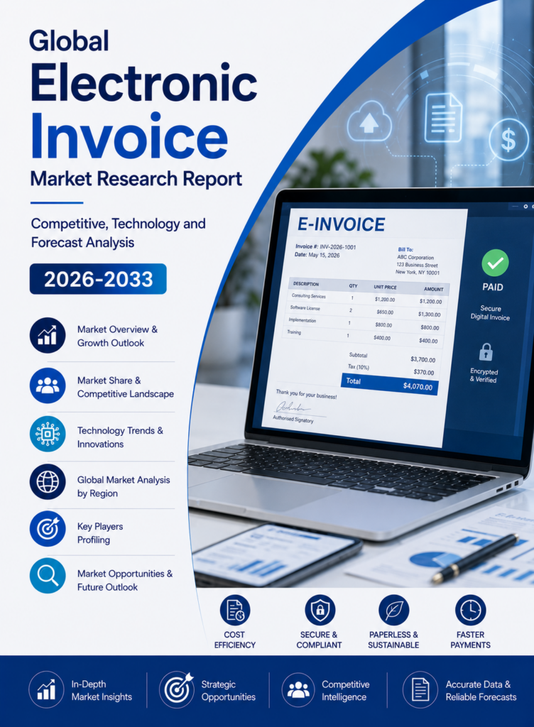Viewport: 534px width, 727px height.
Task: Click the glowing dollar sign icon
Action: pos(508,140)
